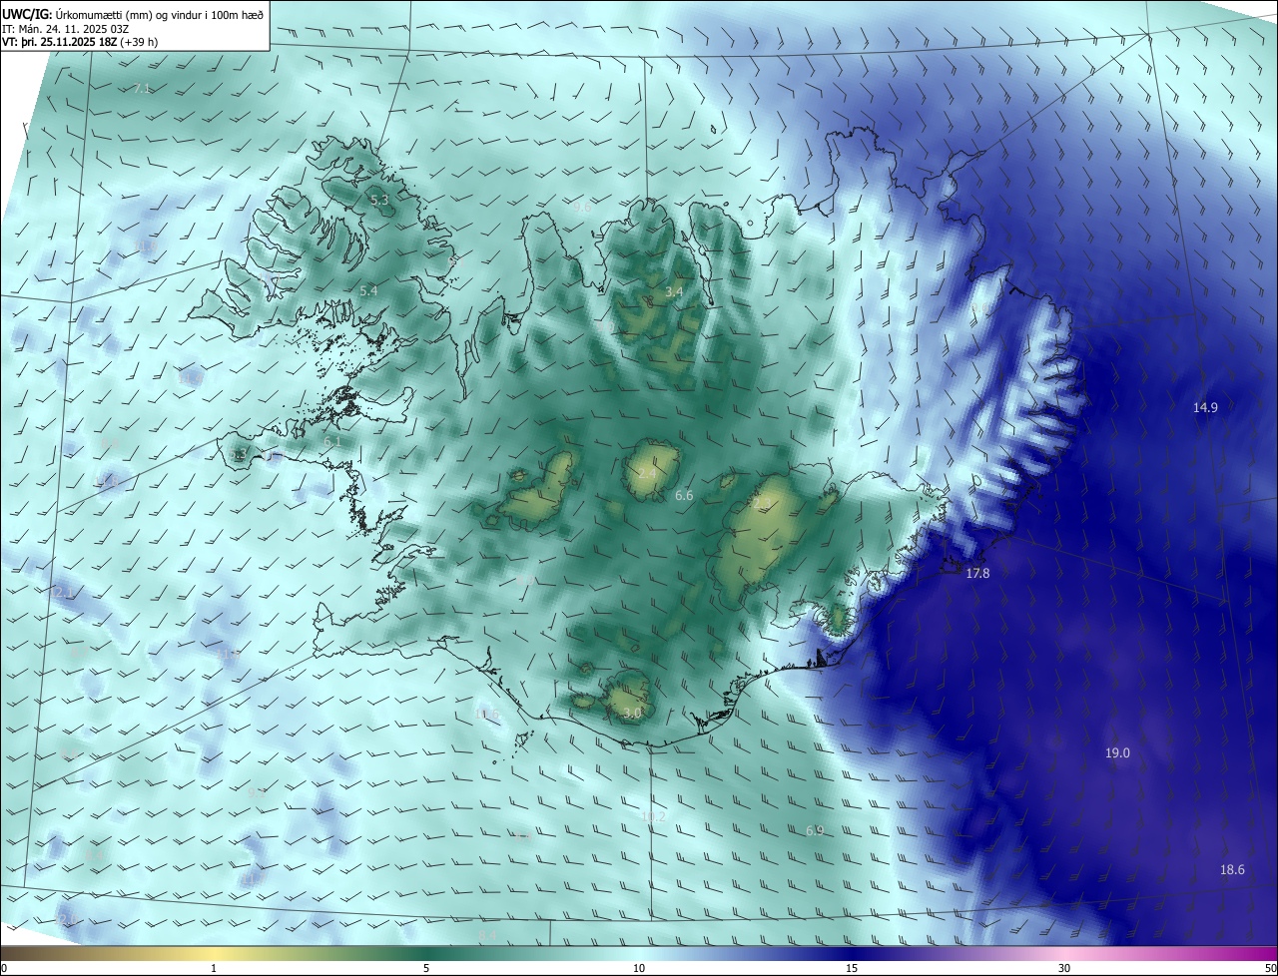Viewport: 1278px width, 976px height.
Task: Click the 18.6 value in the bottom-right ocean area
Action: click(x=1232, y=869)
